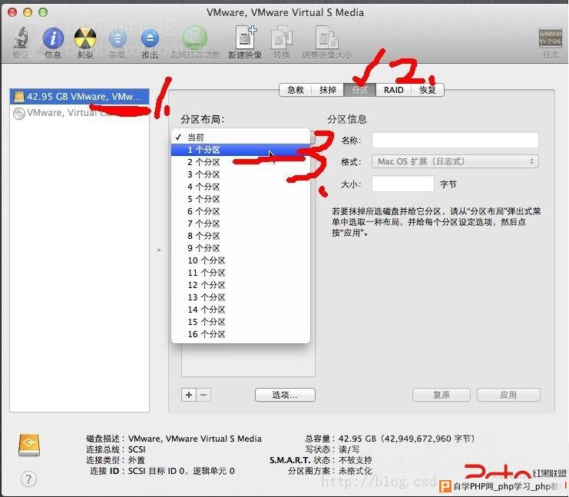569x497 pixels.
Task: Click the Eject (推出) toolbar icon
Action: 150,38
